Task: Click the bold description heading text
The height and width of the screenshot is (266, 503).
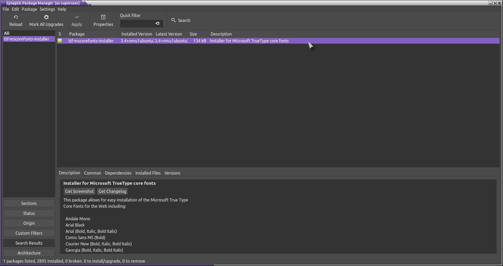Action: [x=110, y=183]
